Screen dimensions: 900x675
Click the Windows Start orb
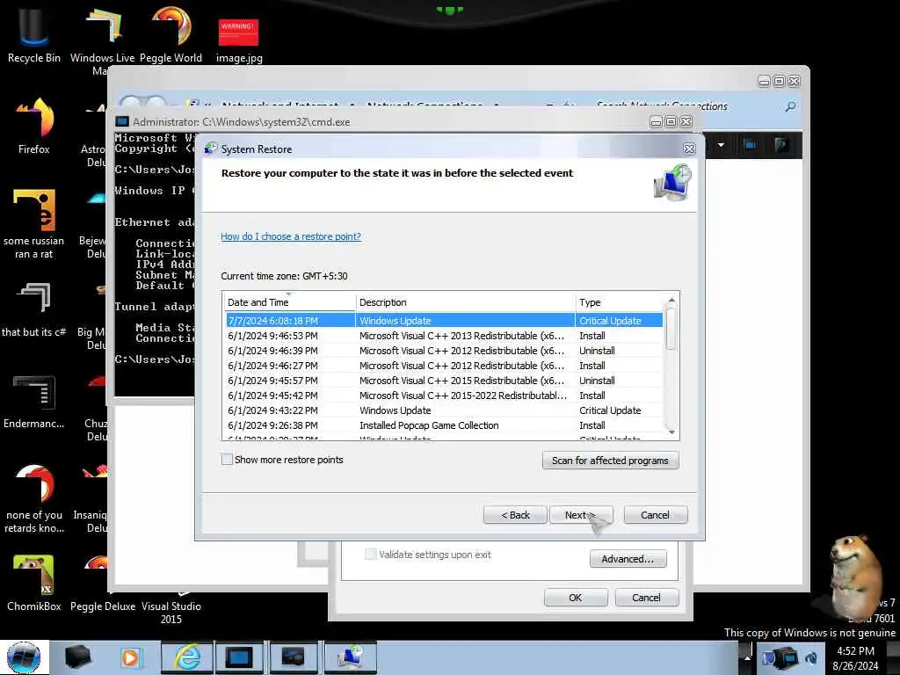24,657
